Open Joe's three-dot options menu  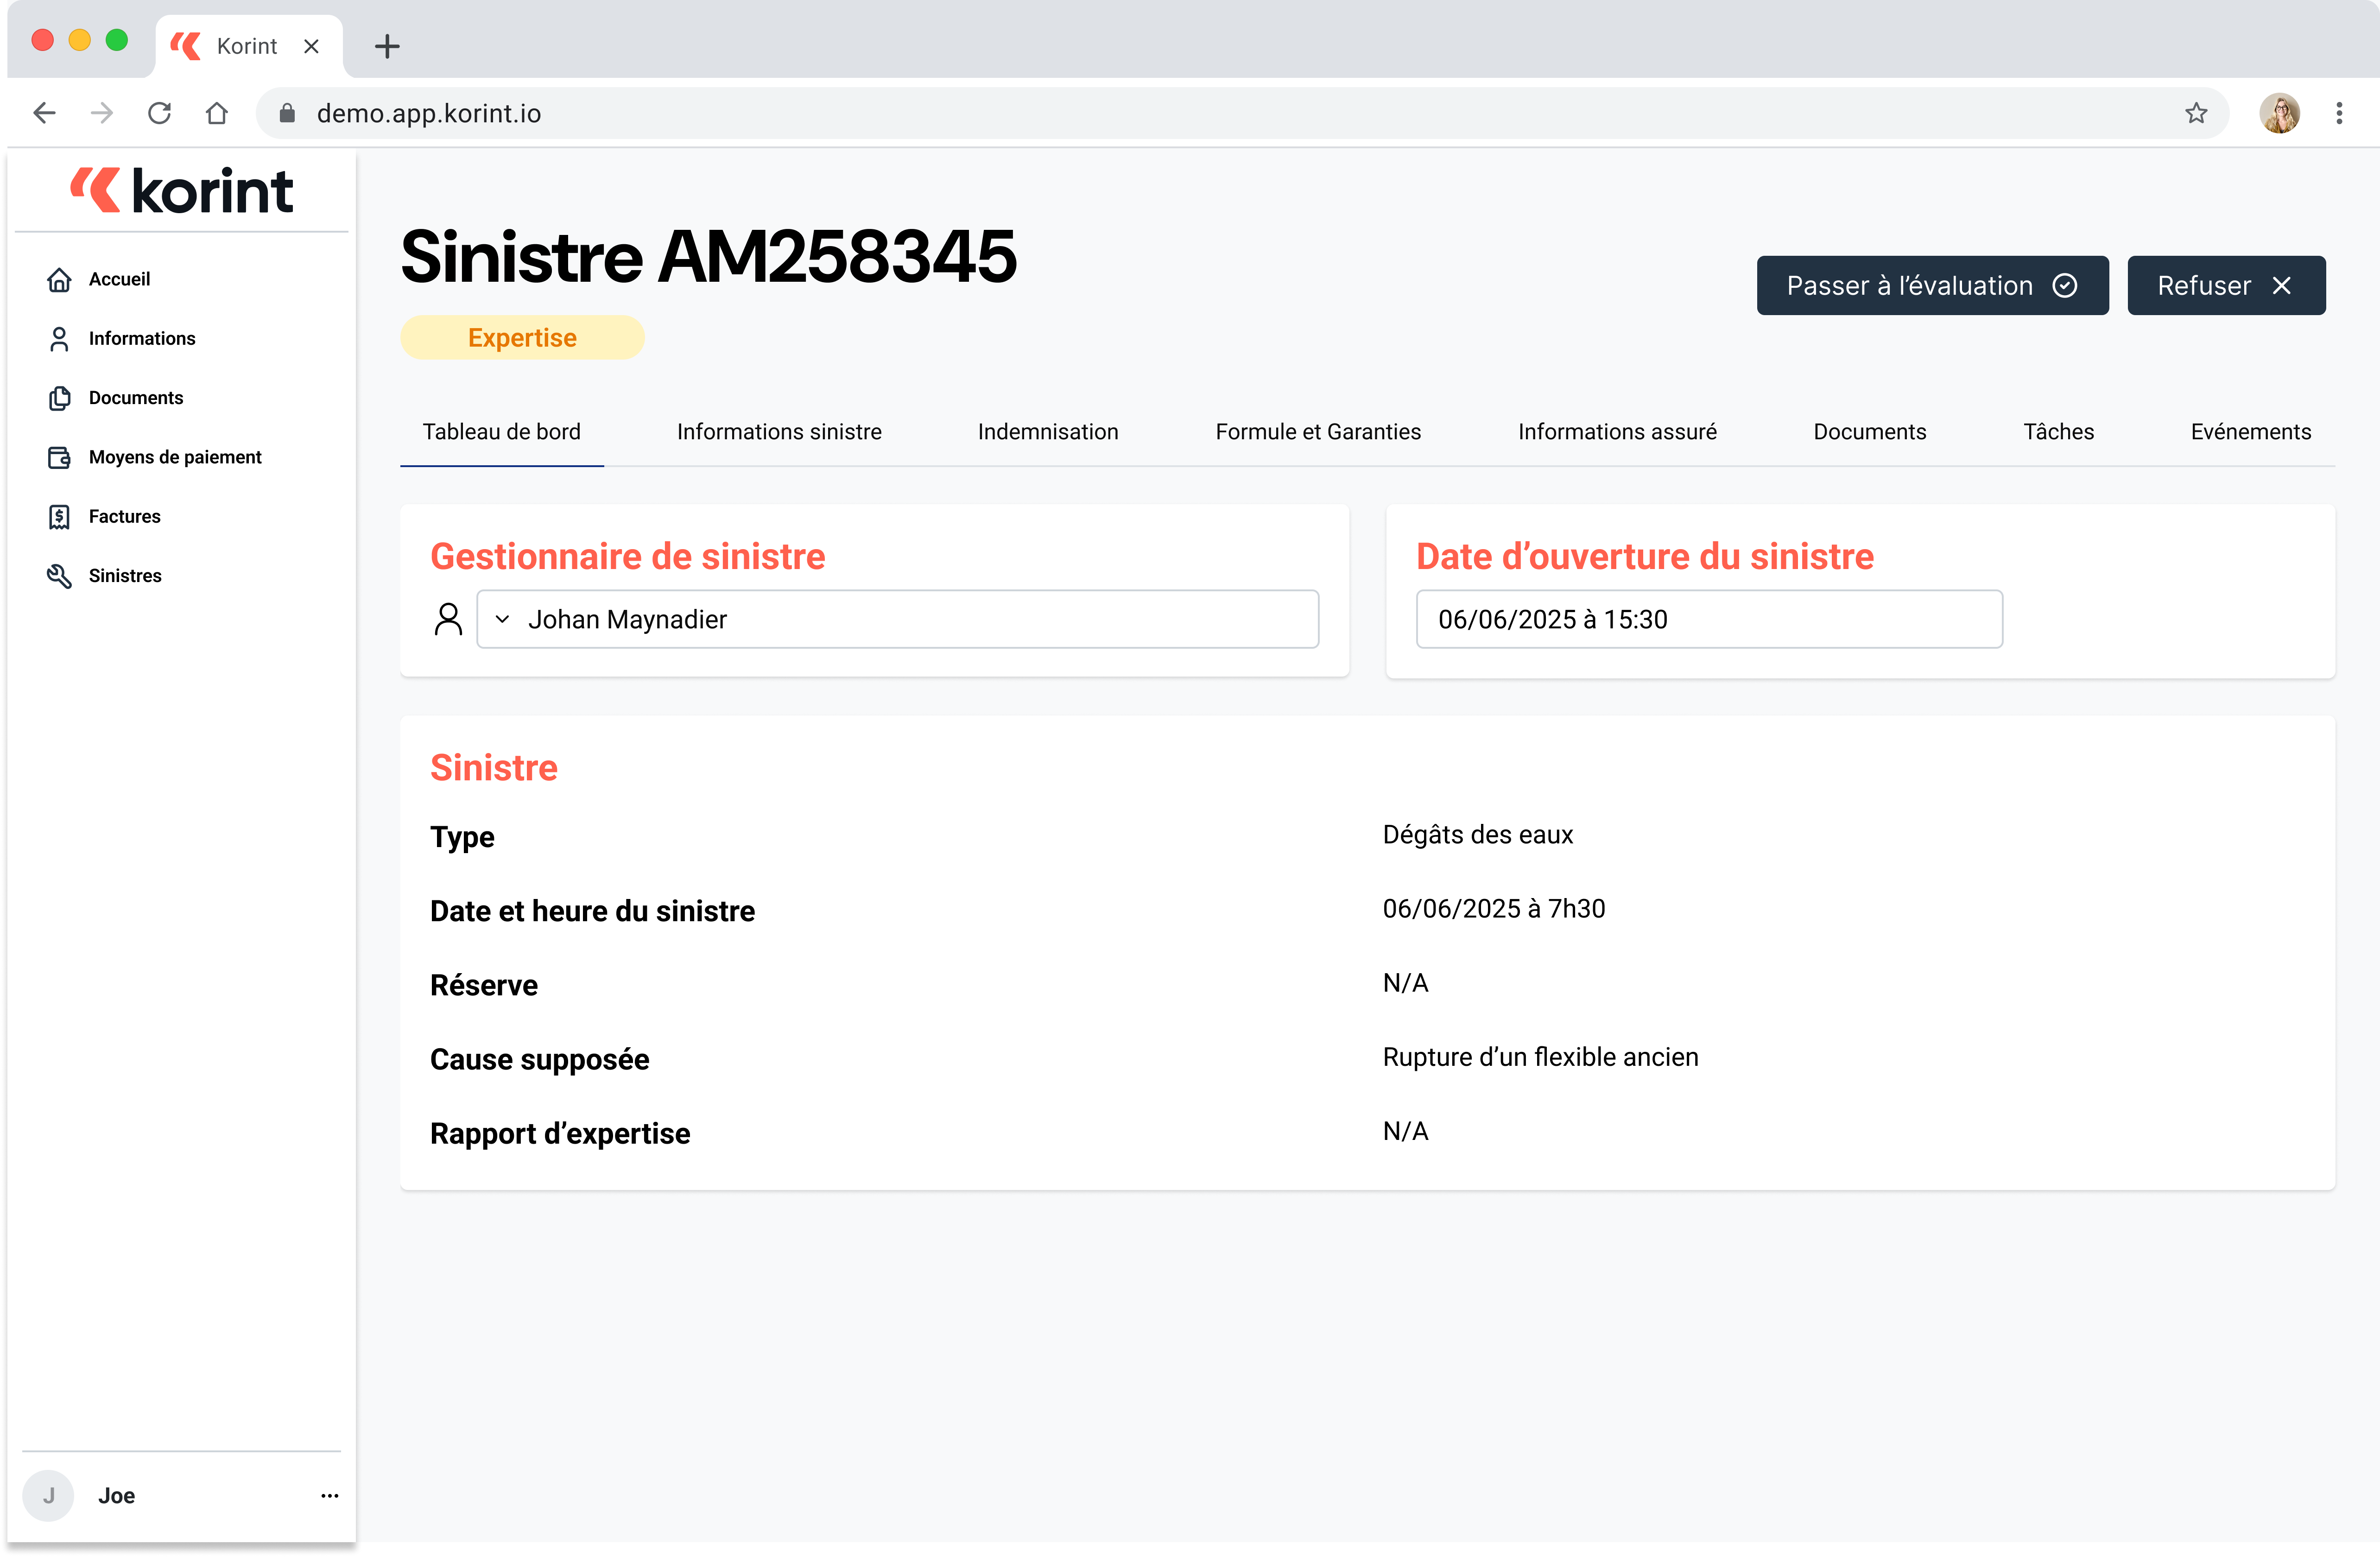[x=329, y=1496]
